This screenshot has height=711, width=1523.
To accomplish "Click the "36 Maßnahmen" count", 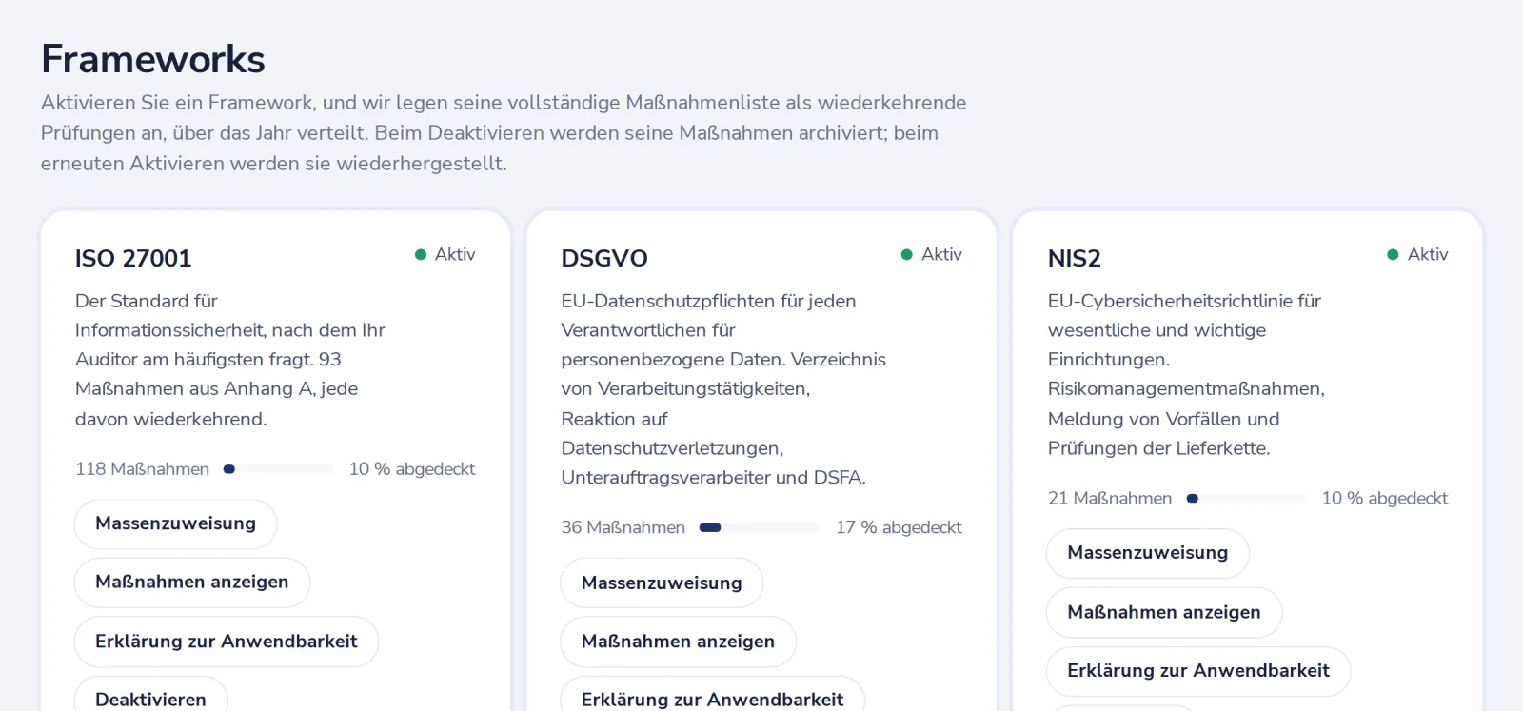I will [623, 527].
